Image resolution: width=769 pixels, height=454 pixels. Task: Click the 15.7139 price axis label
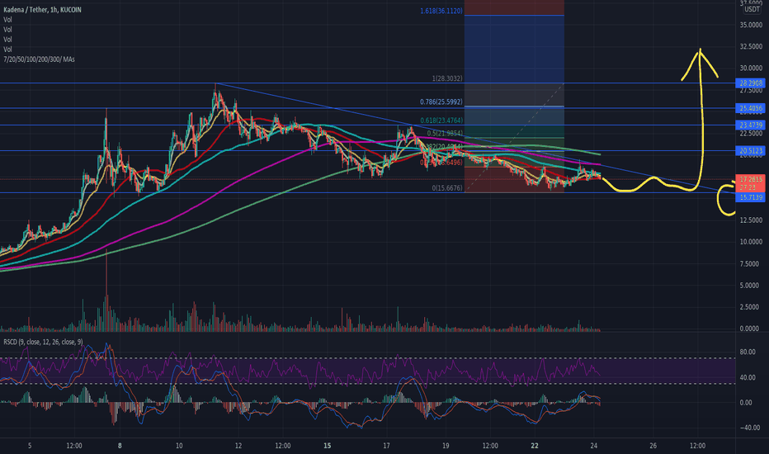pos(751,197)
